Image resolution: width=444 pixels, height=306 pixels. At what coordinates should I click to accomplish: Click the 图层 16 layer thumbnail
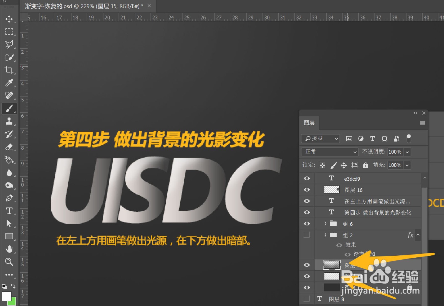click(x=331, y=190)
